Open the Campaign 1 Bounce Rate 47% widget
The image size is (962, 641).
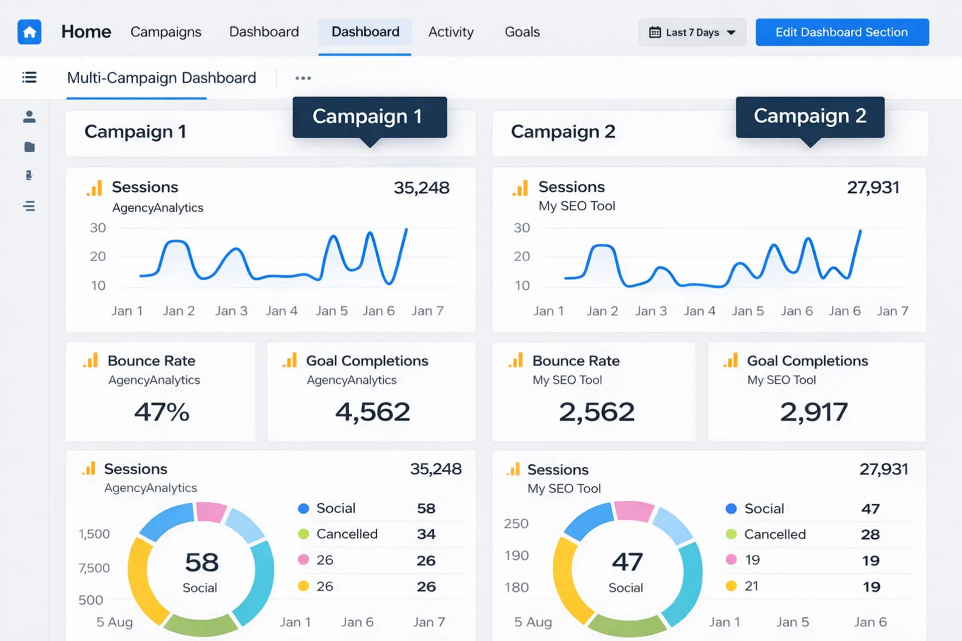[x=160, y=392]
